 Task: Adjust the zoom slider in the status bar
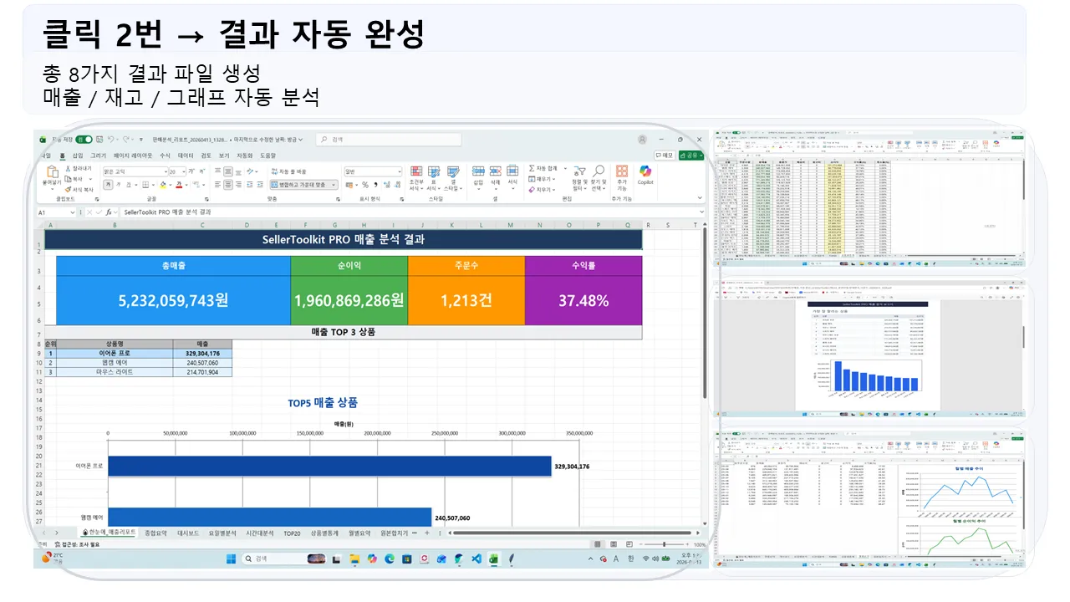coord(665,543)
